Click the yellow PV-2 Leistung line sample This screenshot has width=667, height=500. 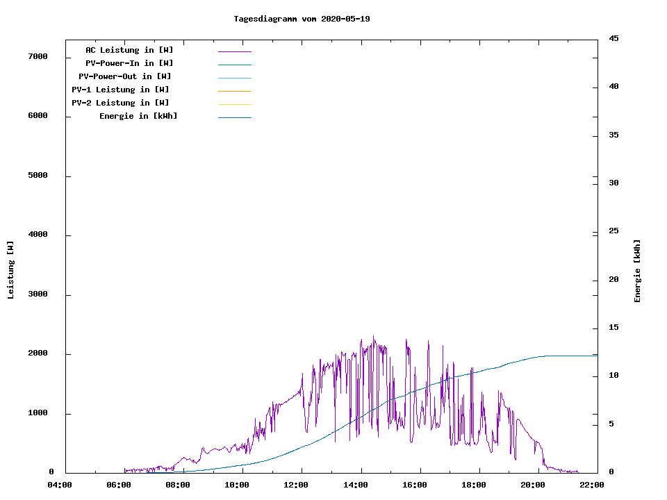(x=234, y=104)
